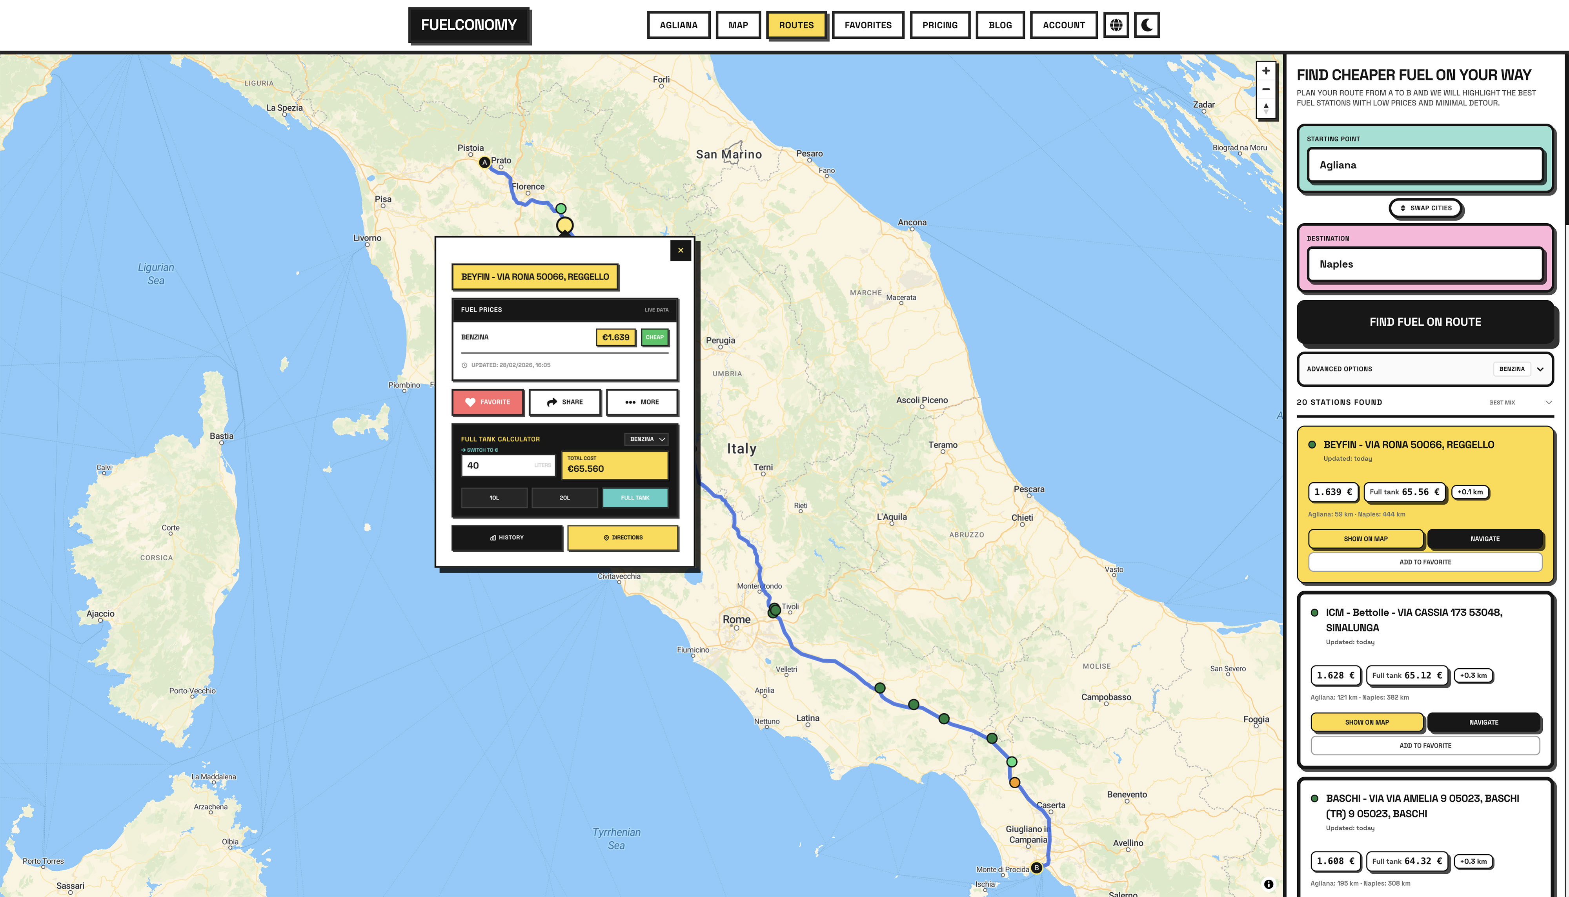
Task: View price History for the Beyfin station
Action: 507,537
